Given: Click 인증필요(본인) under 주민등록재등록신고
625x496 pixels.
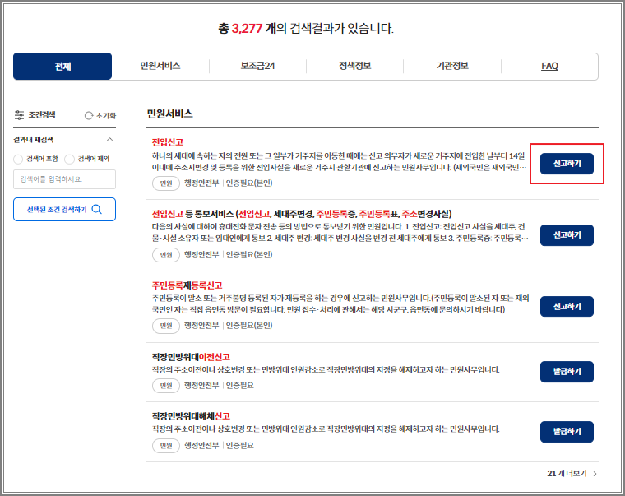Looking at the screenshot, I should click(x=249, y=326).
